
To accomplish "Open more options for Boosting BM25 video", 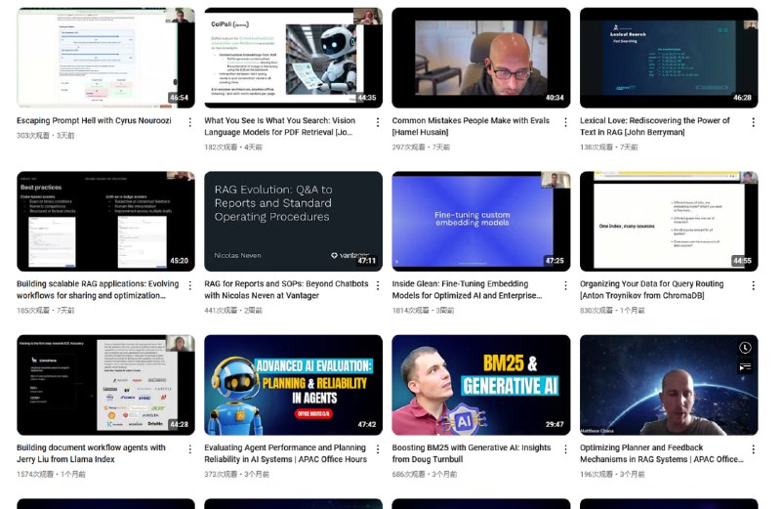I will [x=565, y=448].
